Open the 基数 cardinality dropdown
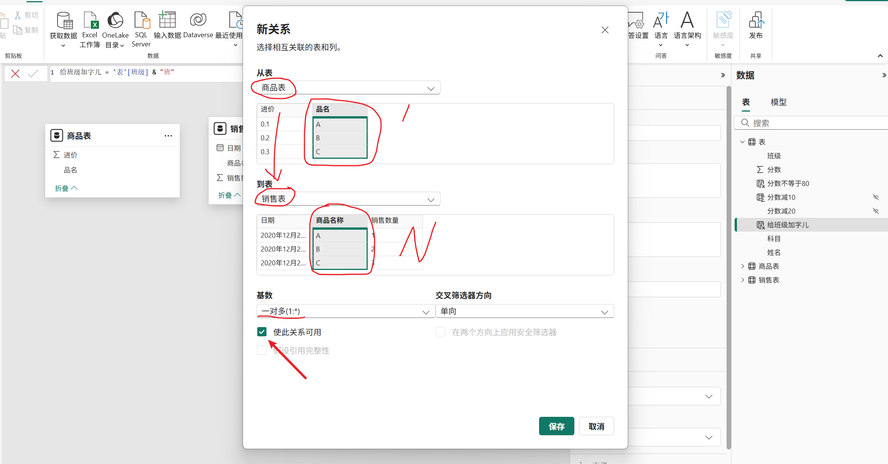The height and width of the screenshot is (464, 888). click(345, 311)
